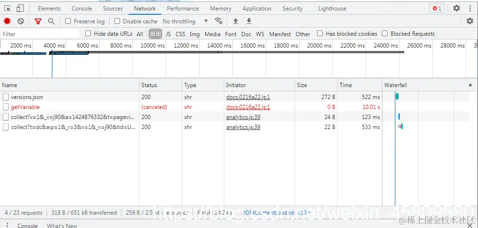Select versions.json file icon

coord(6,97)
